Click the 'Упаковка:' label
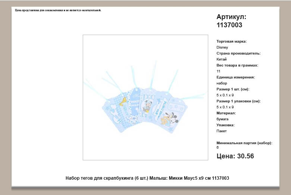The width and height of the screenshot is (291, 195). point(225,125)
